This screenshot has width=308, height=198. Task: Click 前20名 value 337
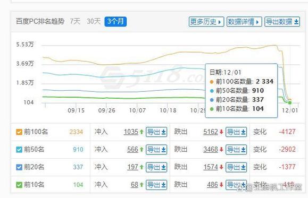(x=78, y=167)
